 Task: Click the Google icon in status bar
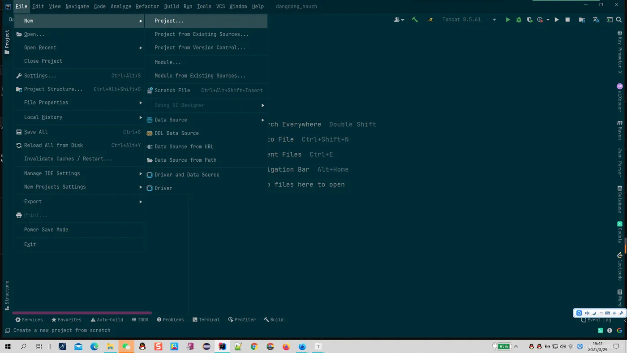click(x=619, y=331)
